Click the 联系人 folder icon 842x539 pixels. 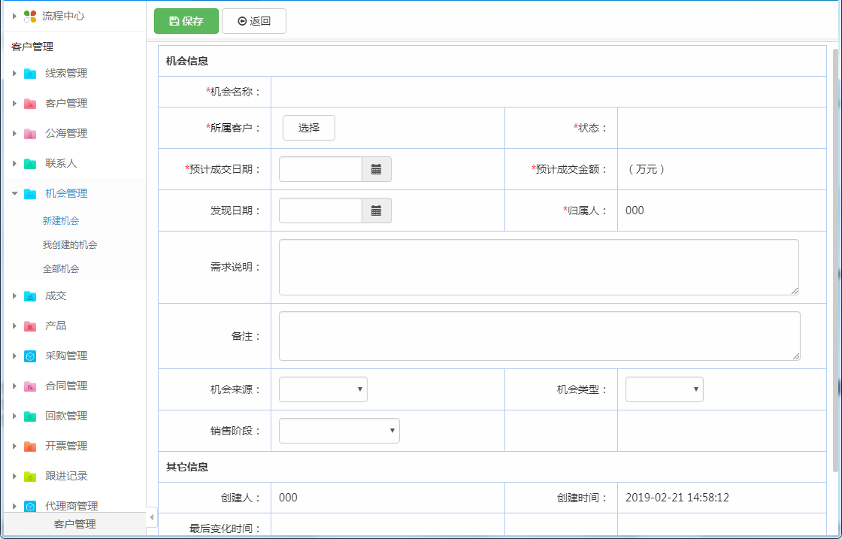point(30,164)
